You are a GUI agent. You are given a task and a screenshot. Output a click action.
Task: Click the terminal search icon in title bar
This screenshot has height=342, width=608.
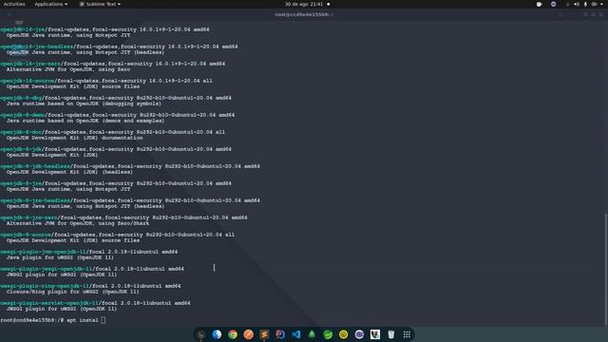click(x=561, y=15)
